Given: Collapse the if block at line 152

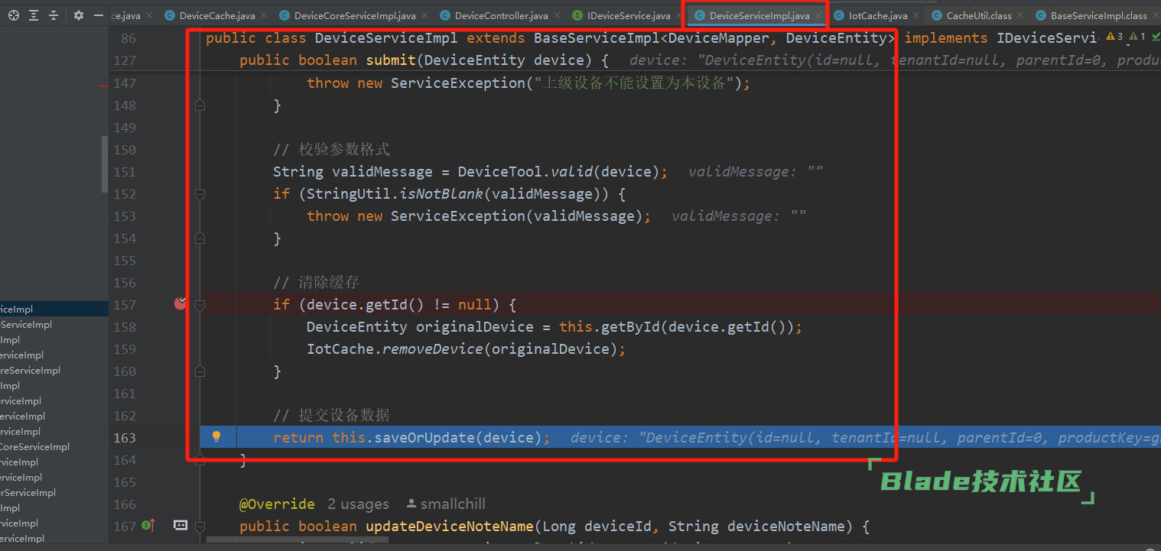Looking at the screenshot, I should click(200, 194).
